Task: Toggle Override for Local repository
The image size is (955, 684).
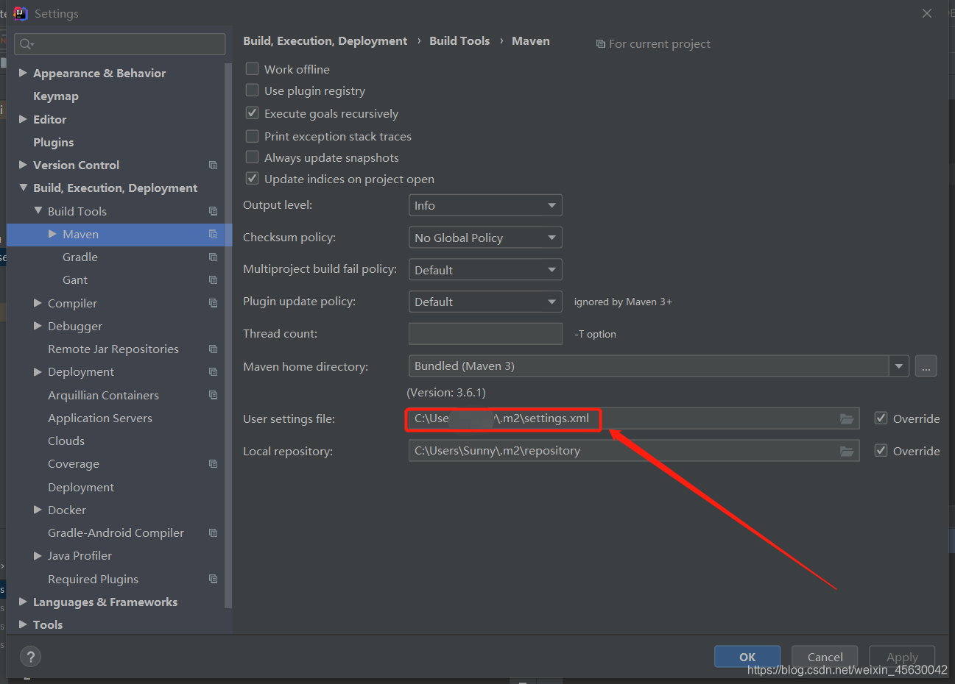Action: [881, 450]
